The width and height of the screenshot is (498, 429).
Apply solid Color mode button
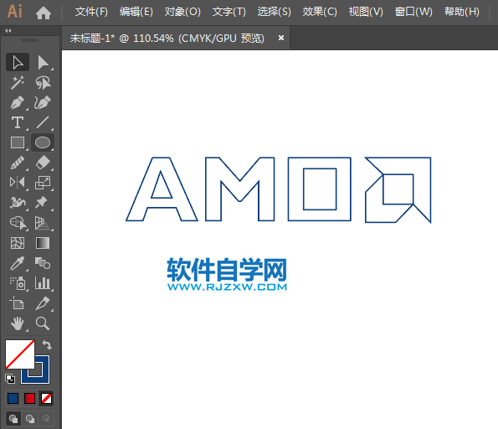[x=13, y=399]
